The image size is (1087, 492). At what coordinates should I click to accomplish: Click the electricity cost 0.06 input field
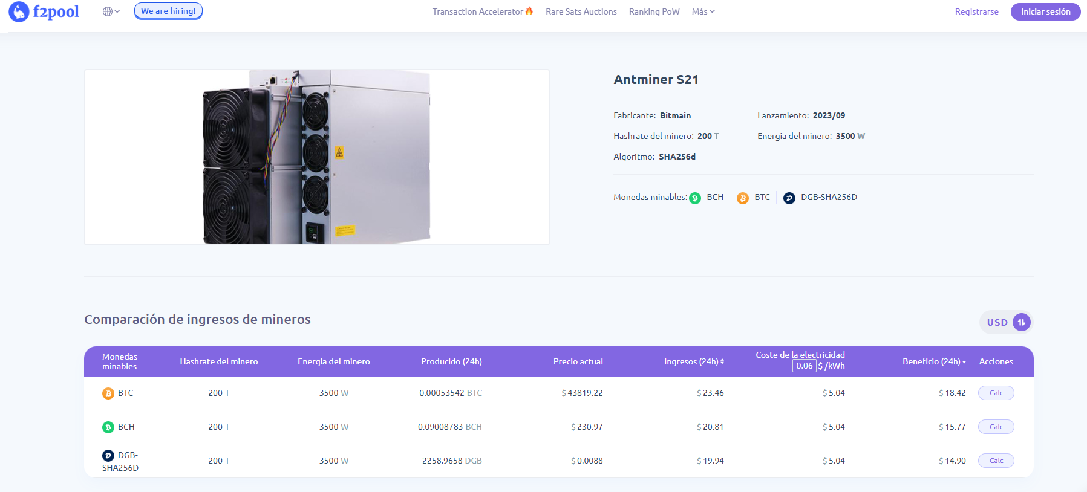pos(804,366)
